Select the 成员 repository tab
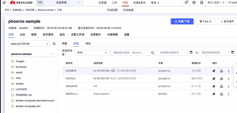237x113 pixels. coord(62,35)
